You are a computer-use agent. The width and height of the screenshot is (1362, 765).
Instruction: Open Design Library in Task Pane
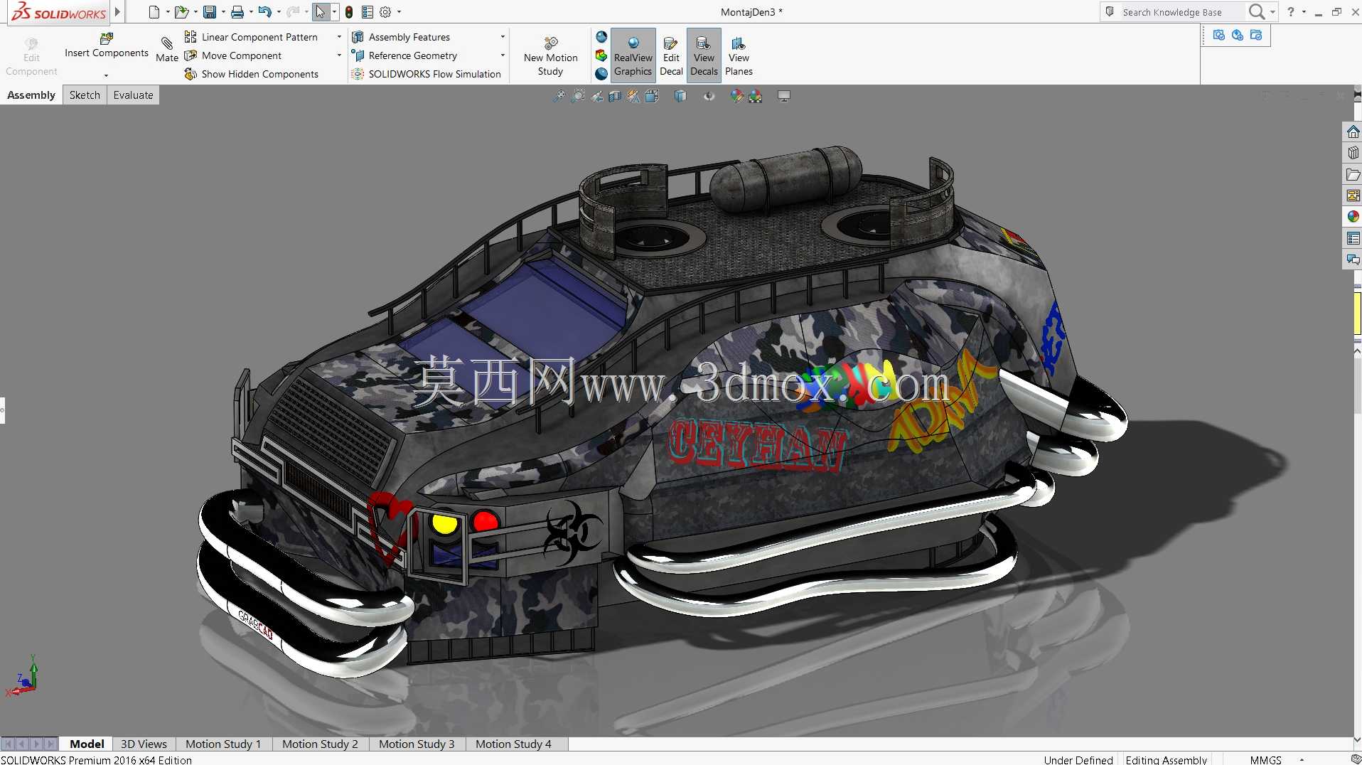(x=1353, y=153)
